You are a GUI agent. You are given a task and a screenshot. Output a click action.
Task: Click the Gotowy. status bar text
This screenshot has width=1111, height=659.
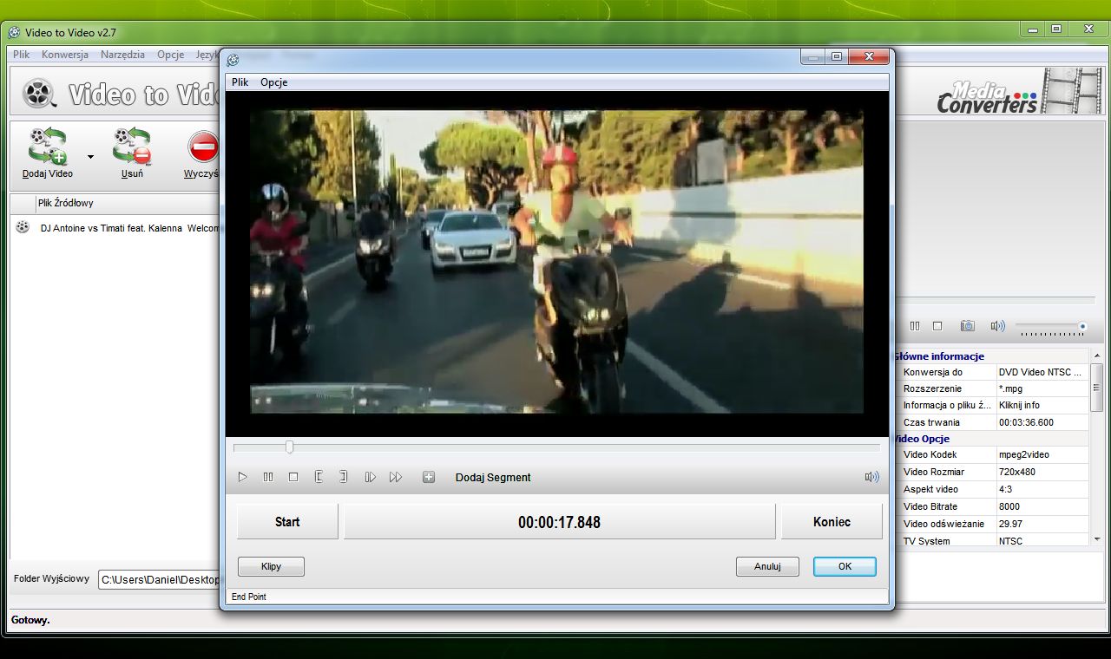[x=30, y=620]
